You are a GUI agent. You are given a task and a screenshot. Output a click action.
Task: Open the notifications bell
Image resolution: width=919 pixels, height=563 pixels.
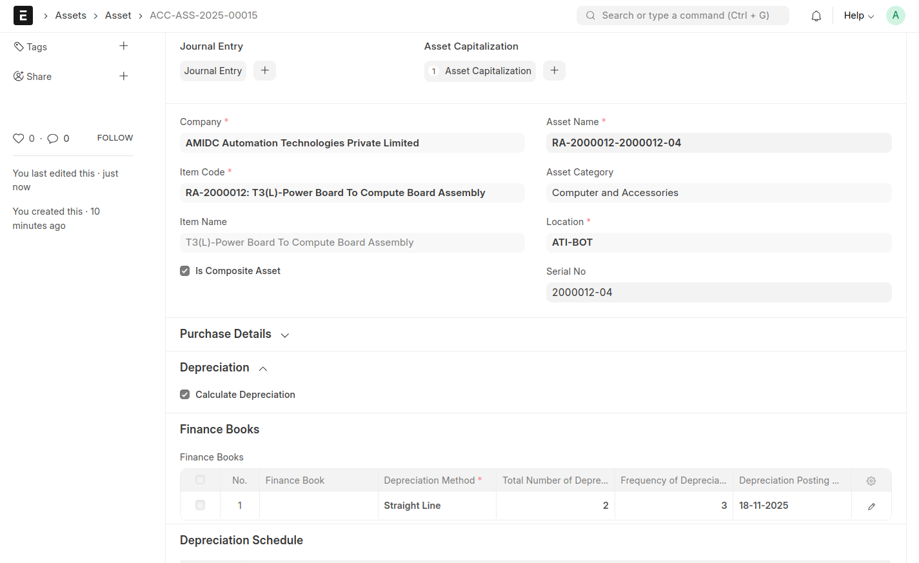click(x=816, y=16)
